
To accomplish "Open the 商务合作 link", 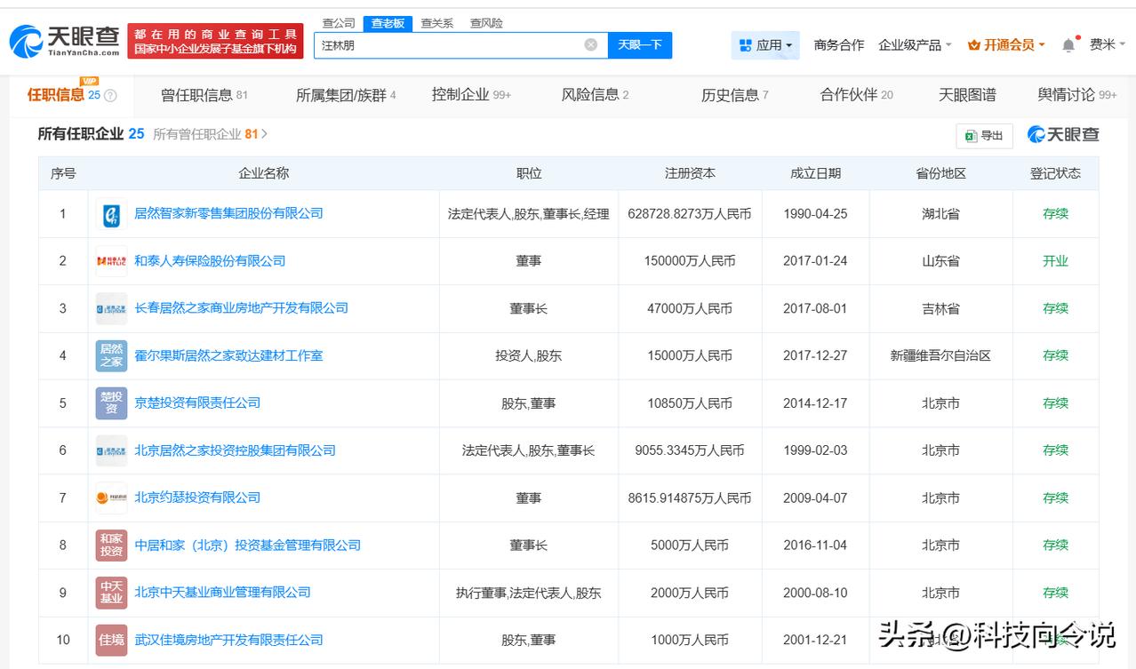I will tap(839, 44).
